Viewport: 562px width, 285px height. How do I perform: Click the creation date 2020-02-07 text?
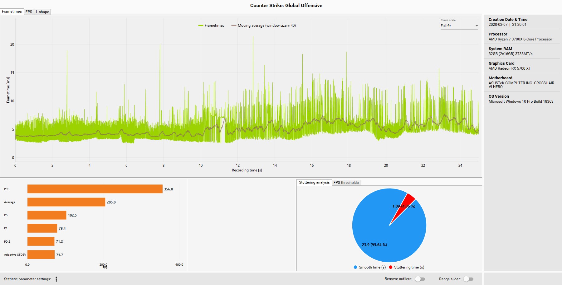[498, 25]
